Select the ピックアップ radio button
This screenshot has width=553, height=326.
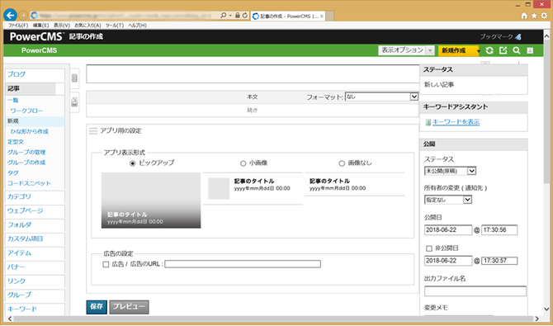tap(133, 163)
